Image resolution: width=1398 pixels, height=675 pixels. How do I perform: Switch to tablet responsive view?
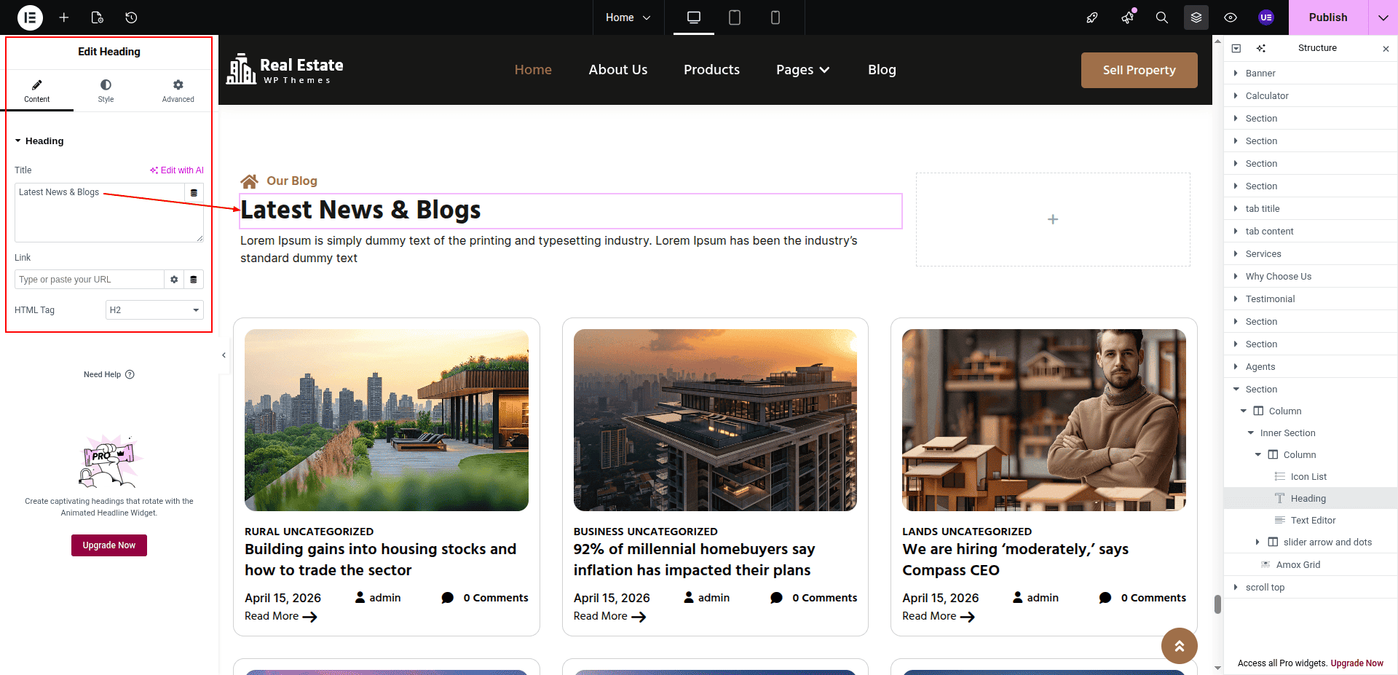coord(735,17)
